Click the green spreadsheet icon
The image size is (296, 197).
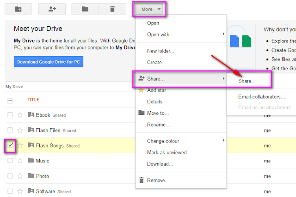[x=247, y=41]
